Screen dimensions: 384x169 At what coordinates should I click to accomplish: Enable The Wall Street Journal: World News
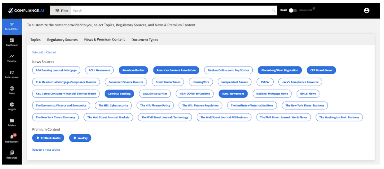(284, 117)
